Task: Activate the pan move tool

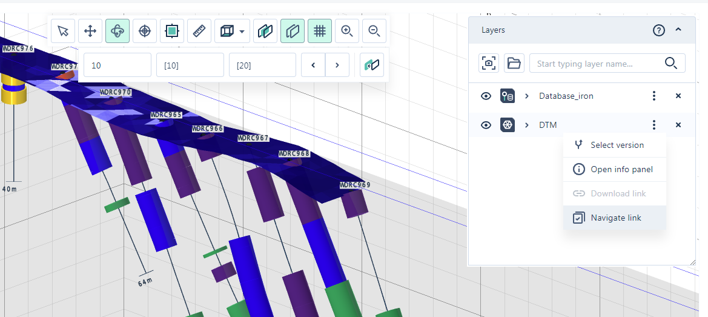Action: click(x=90, y=31)
